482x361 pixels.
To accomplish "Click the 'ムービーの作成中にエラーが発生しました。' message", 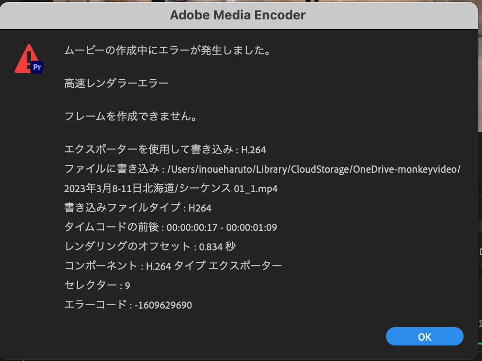I will pyautogui.click(x=168, y=50).
